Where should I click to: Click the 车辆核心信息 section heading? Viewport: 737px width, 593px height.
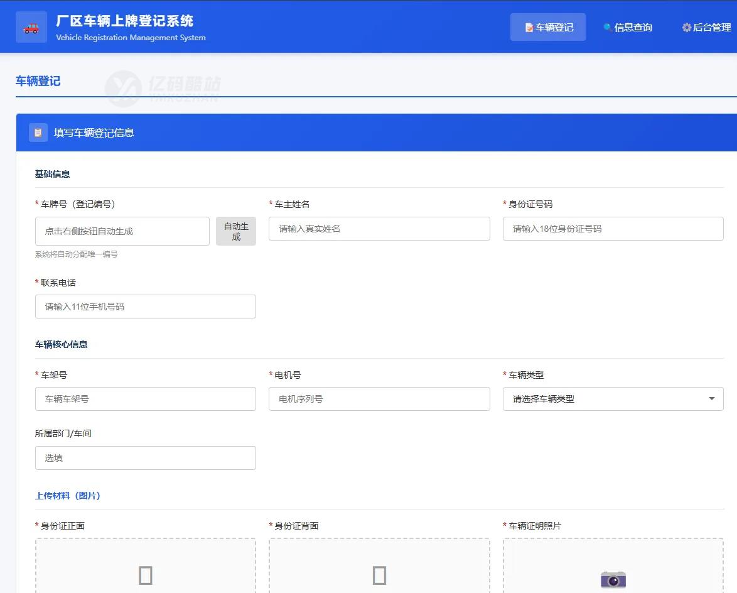pyautogui.click(x=61, y=345)
